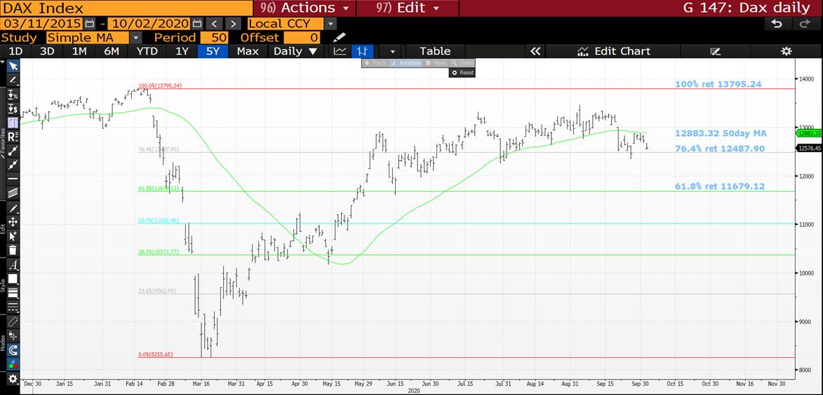Switch to bar chart type
Screen dimensions: 823x395
point(362,51)
